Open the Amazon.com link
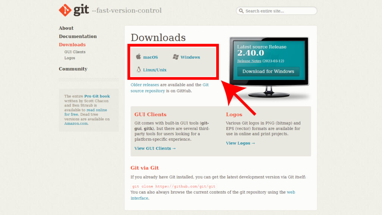 click(x=76, y=123)
